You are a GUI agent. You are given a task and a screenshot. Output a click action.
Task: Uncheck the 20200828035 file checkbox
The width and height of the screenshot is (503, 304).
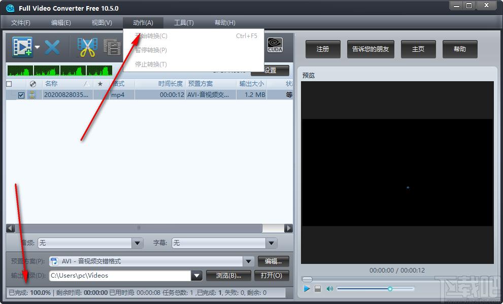[x=21, y=95]
